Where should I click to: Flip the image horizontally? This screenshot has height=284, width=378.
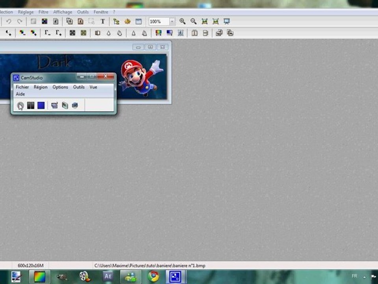click(x=194, y=33)
